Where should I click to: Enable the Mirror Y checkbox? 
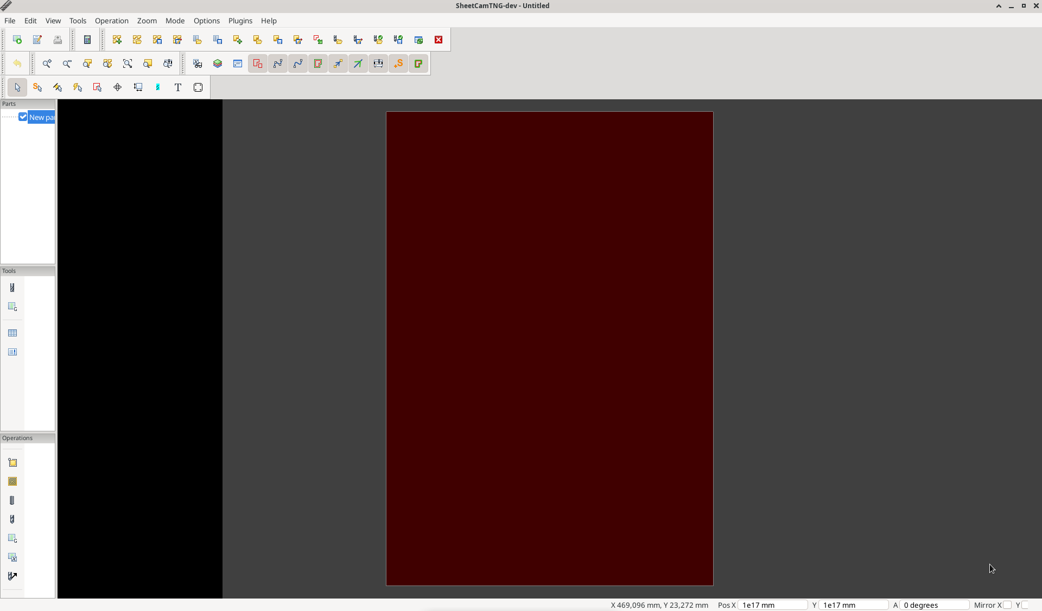coord(1025,605)
